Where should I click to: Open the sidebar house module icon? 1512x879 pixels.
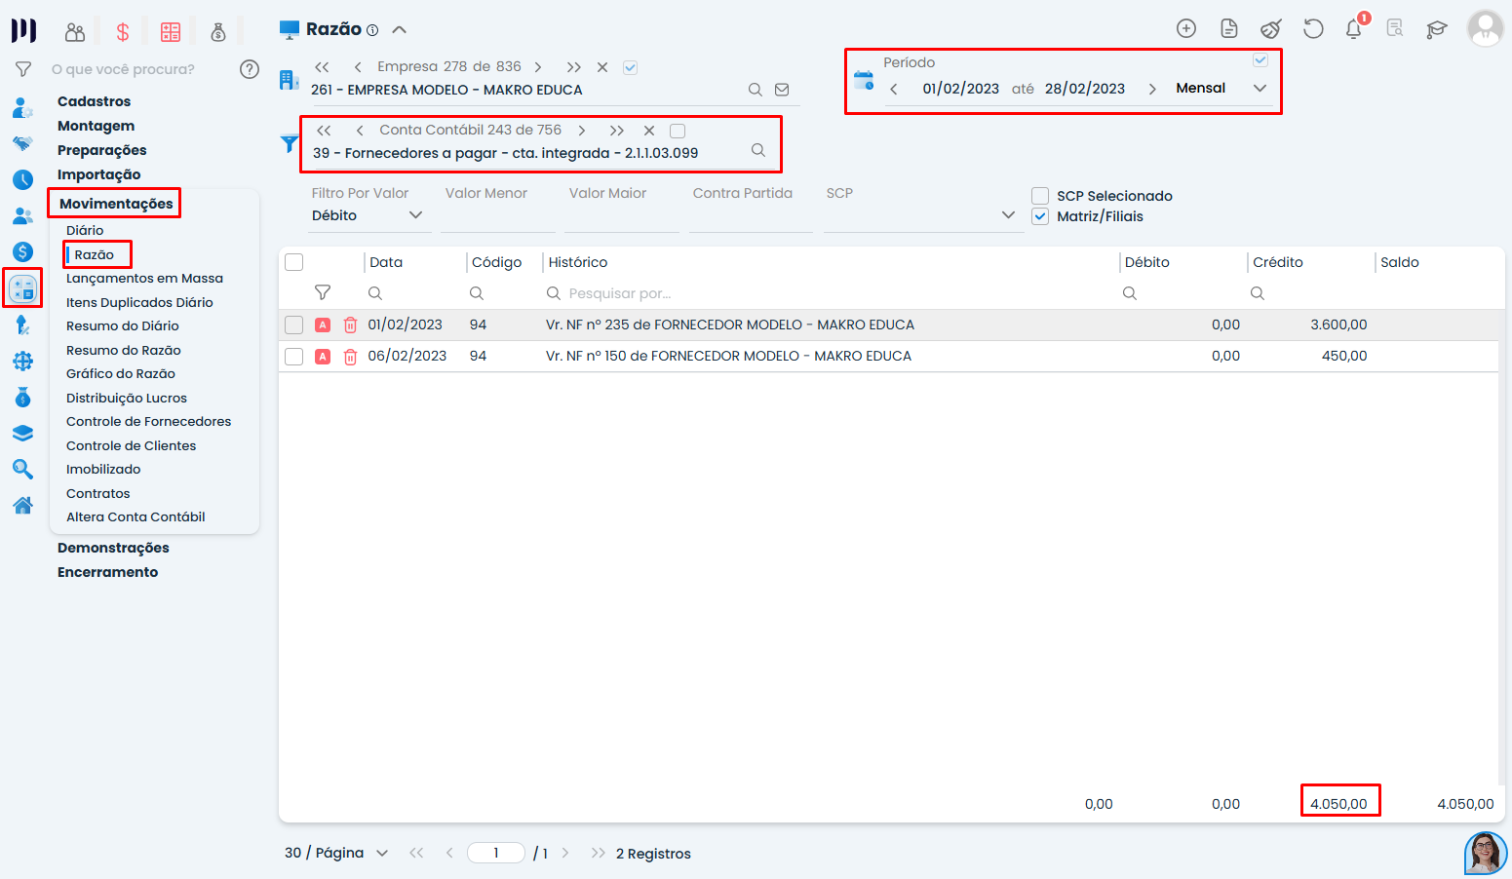point(22,505)
